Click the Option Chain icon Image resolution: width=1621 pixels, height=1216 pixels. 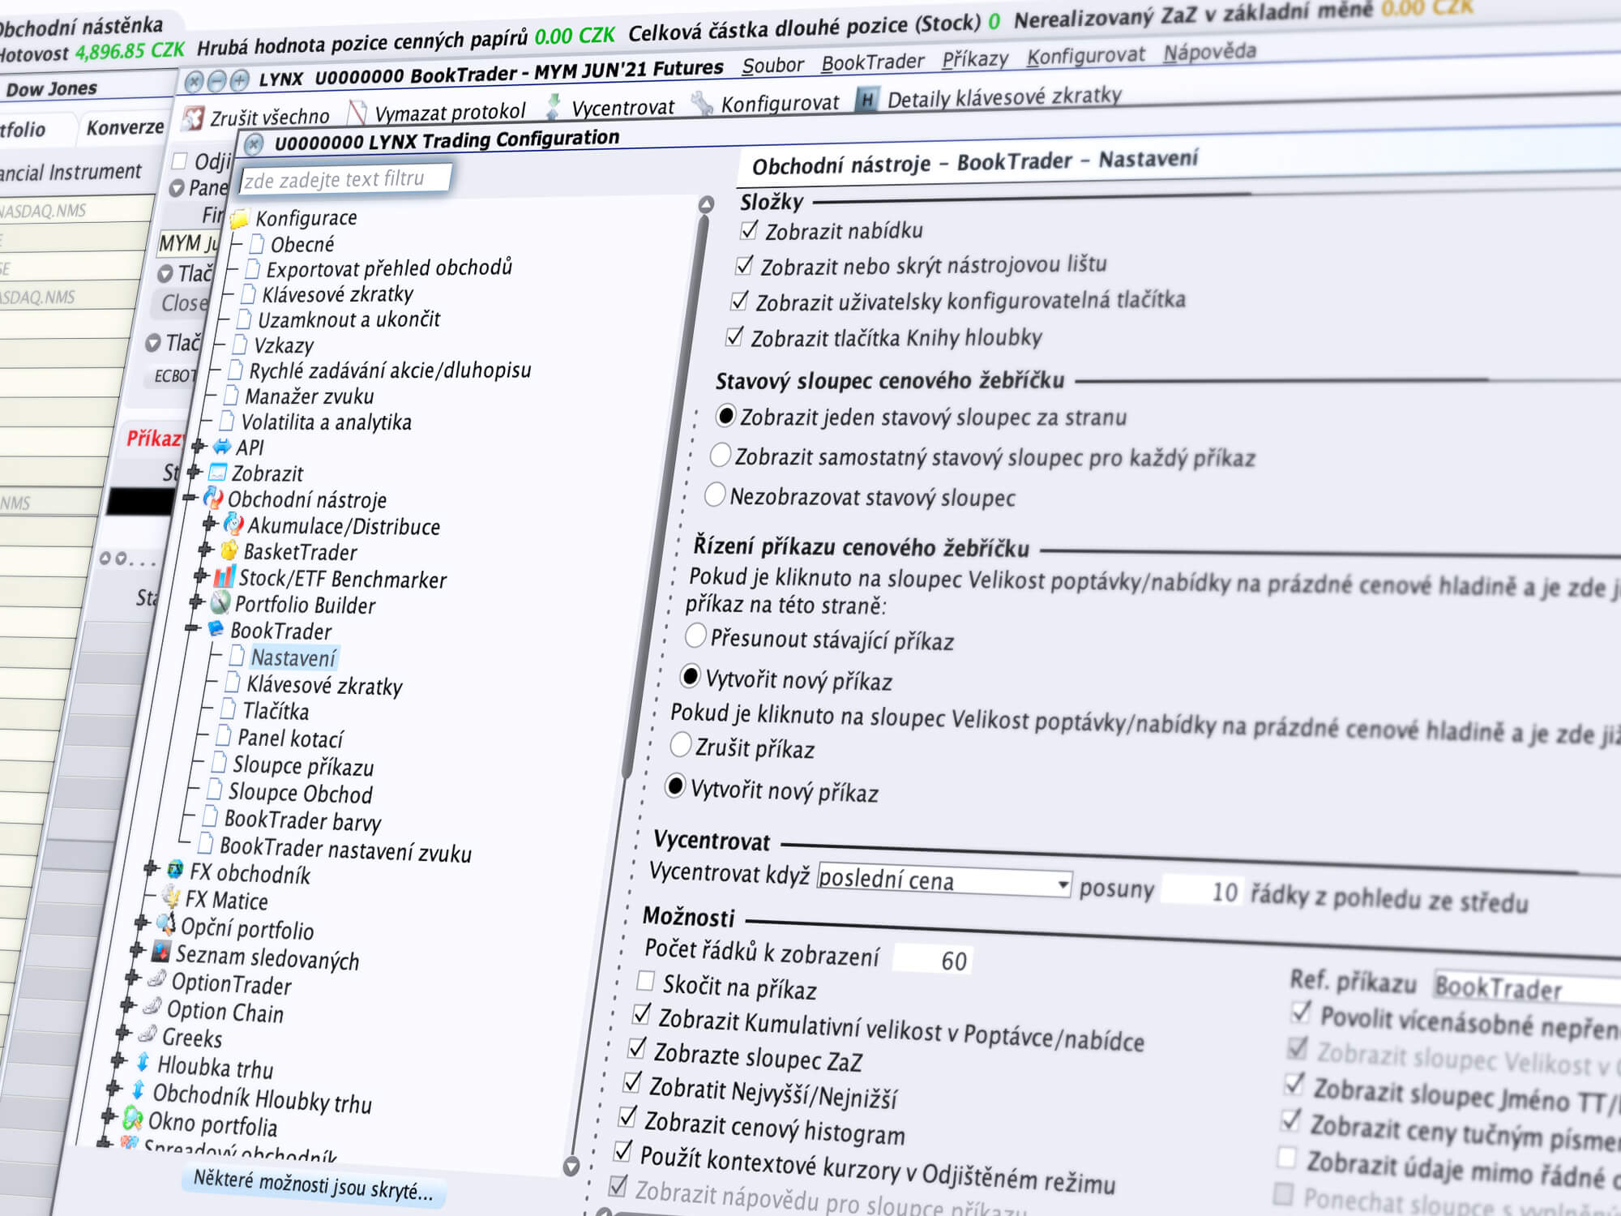click(152, 1007)
